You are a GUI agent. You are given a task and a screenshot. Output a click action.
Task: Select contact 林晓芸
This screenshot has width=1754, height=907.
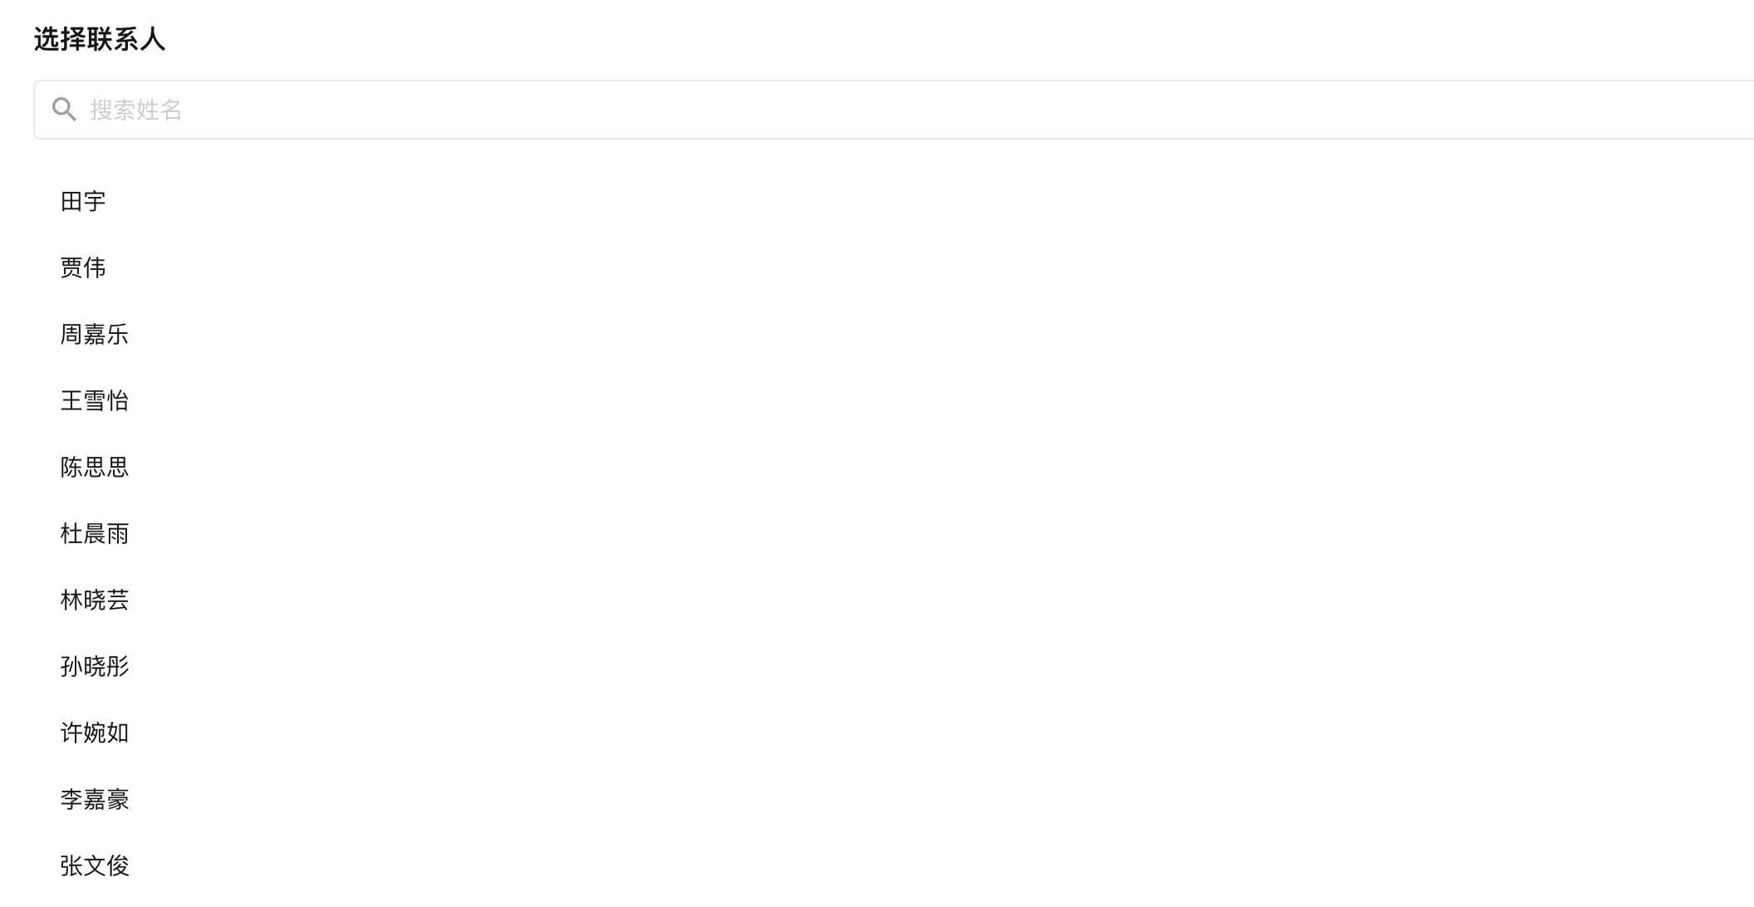pos(894,600)
